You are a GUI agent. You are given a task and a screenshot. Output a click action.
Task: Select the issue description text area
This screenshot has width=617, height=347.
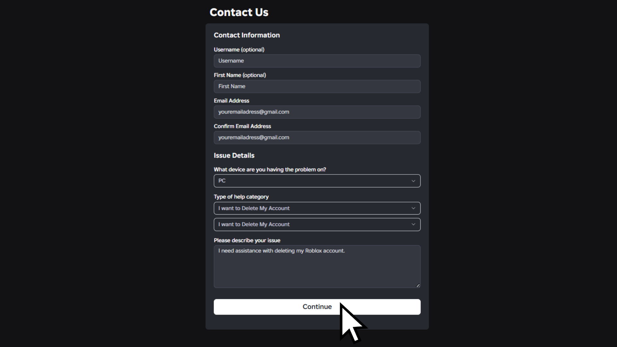click(x=317, y=267)
